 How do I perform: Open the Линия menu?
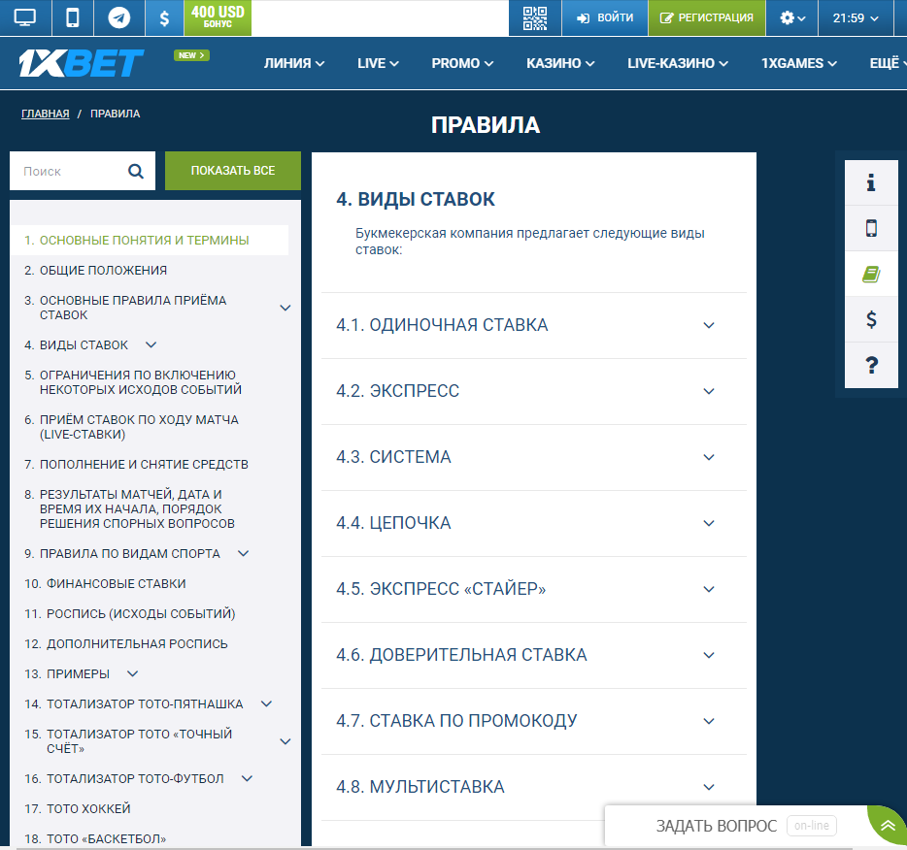tap(293, 63)
